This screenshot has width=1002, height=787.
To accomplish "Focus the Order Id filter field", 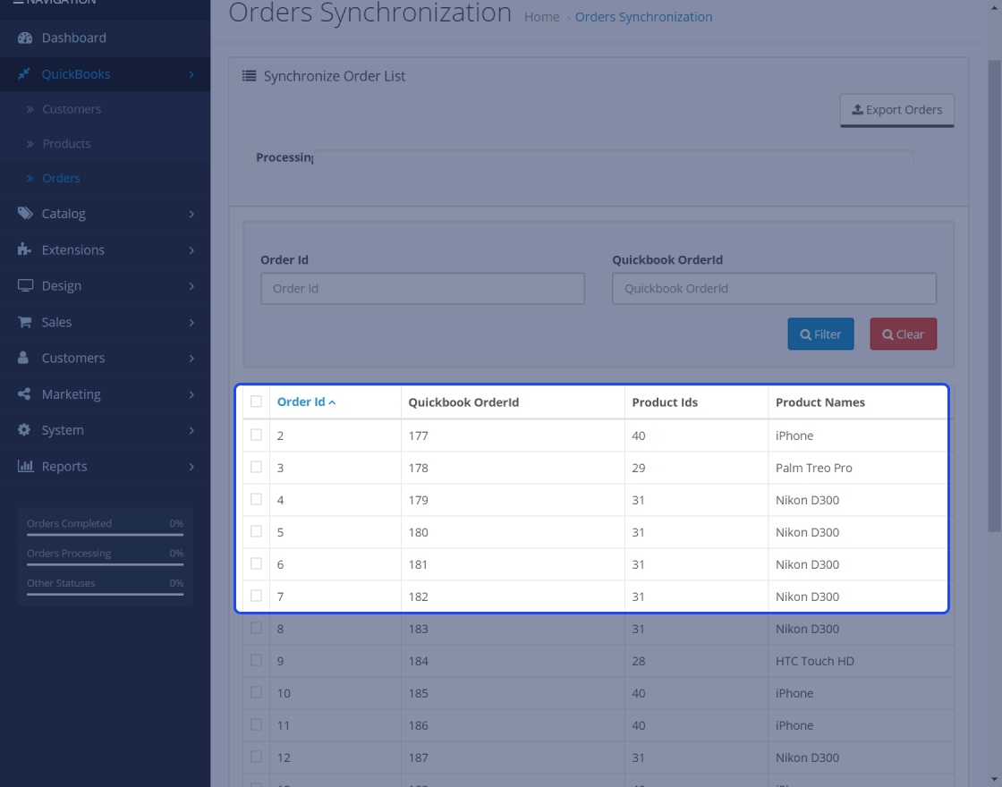I will (422, 289).
